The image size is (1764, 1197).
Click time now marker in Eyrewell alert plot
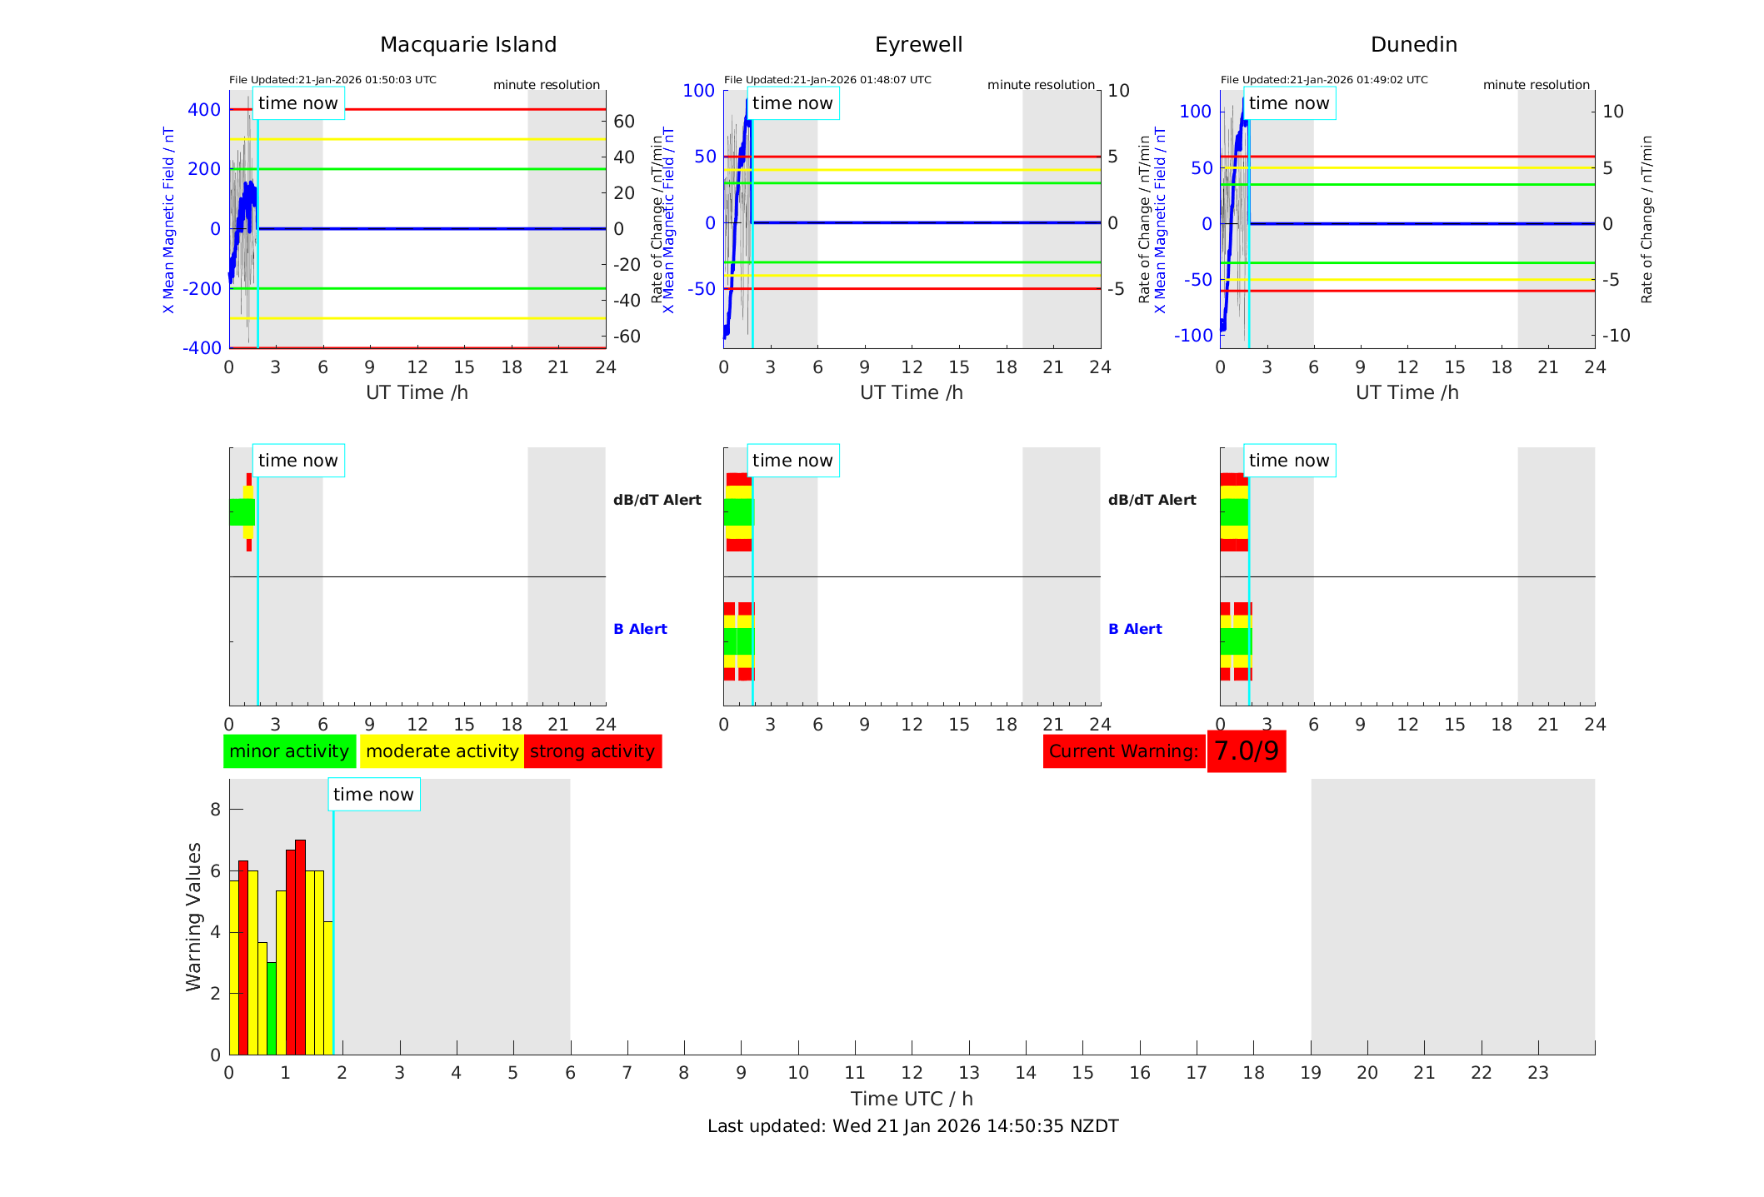(792, 461)
